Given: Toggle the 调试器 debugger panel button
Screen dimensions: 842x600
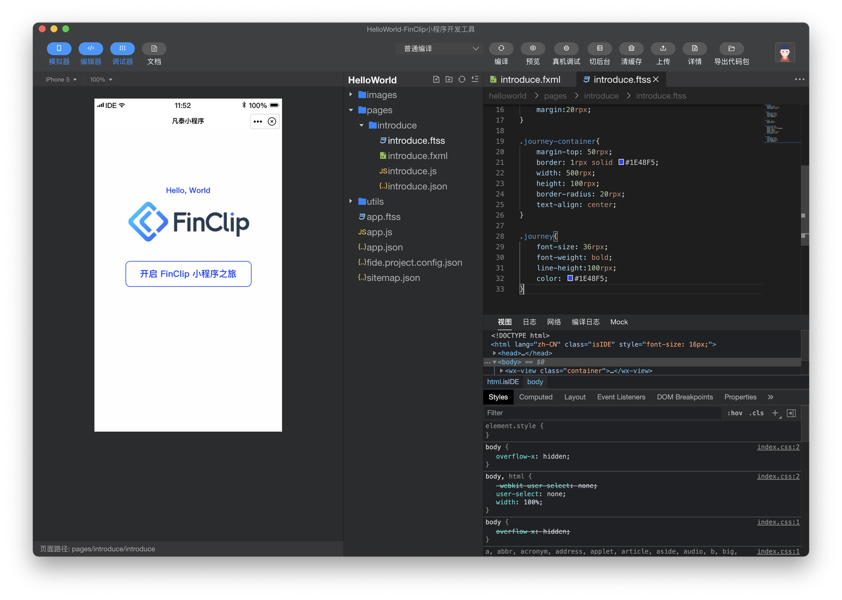Looking at the screenshot, I should [122, 48].
